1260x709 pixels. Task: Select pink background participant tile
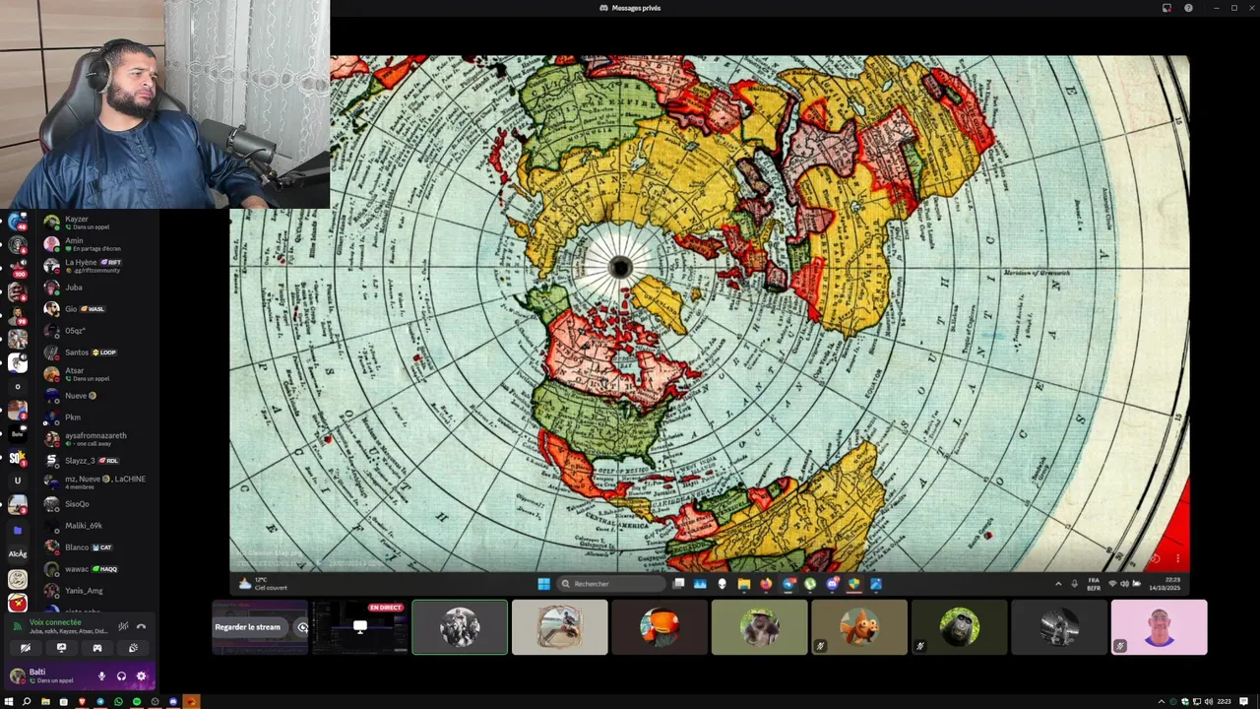(x=1159, y=627)
